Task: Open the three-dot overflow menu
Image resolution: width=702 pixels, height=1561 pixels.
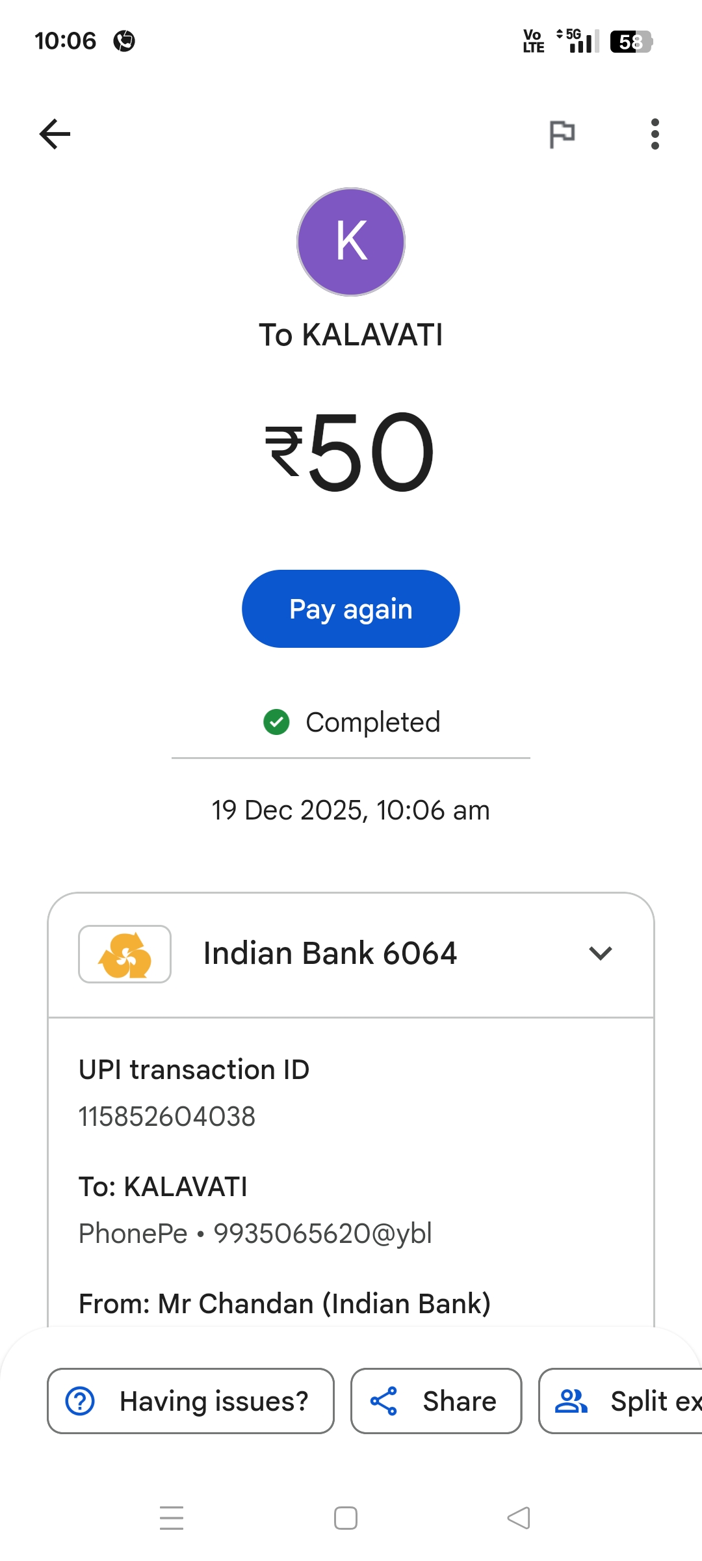Action: click(x=655, y=134)
